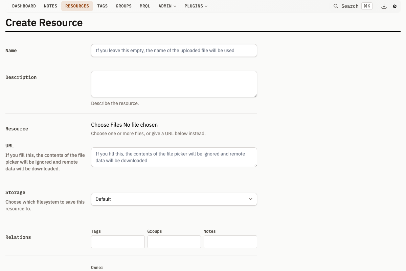Open the MRQL tab
This screenshot has height=271, width=406.
click(145, 6)
